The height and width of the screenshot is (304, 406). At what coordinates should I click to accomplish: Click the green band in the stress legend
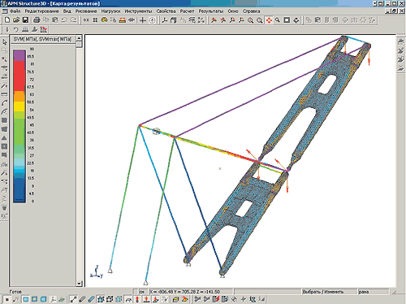pos(19,132)
